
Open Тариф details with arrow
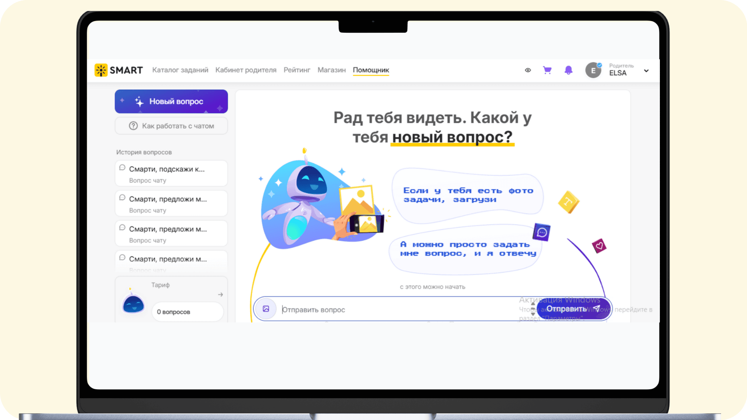click(221, 294)
